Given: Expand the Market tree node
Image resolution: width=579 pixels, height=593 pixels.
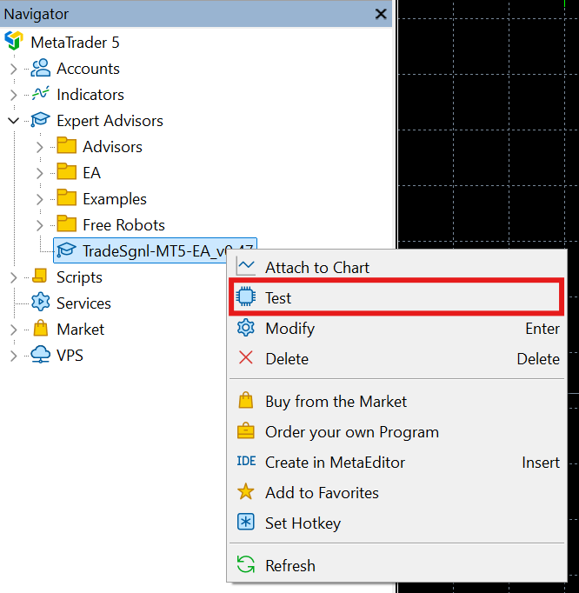Looking at the screenshot, I should pyautogui.click(x=14, y=330).
